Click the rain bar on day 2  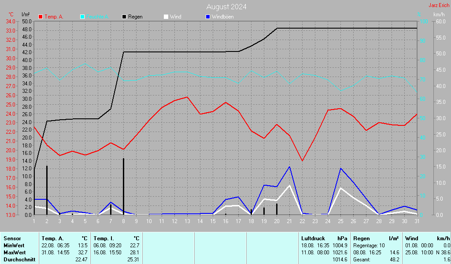[47, 190]
